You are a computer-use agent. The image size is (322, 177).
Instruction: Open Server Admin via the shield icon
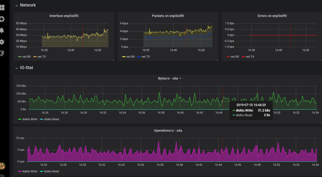pyautogui.click(x=2, y=53)
